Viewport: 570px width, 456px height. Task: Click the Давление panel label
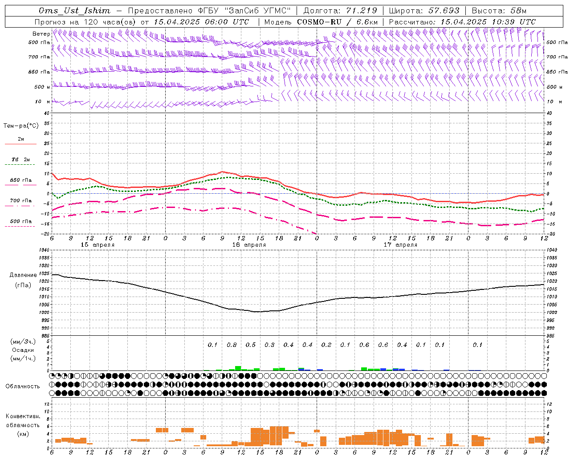pos(23,275)
